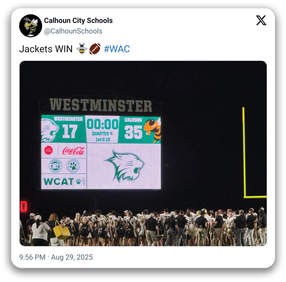This screenshot has height=282, width=286.
Task: Click the Coca-Cola logo on scoreboard
Action: [x=73, y=151]
